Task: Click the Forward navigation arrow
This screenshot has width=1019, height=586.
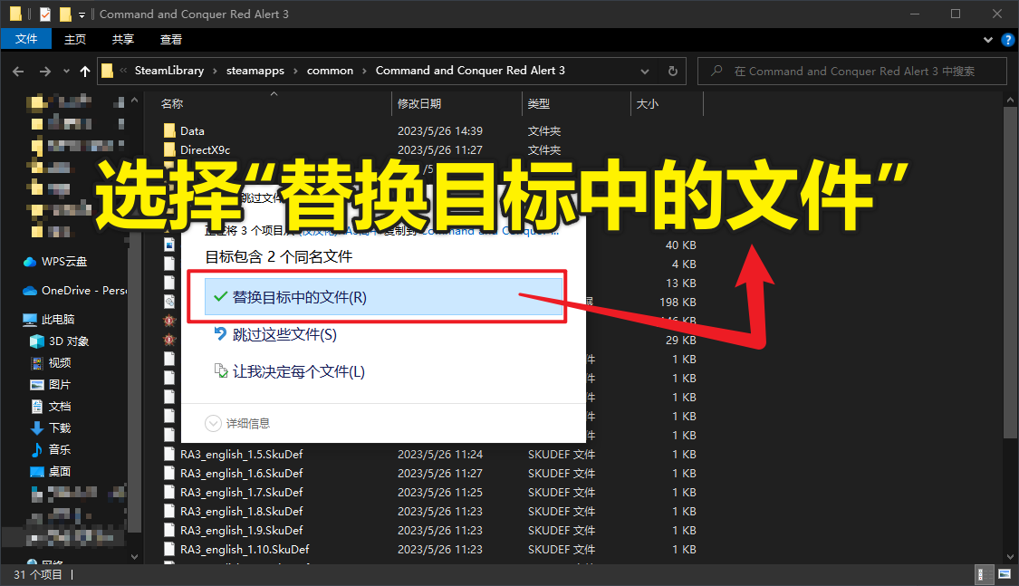Action: click(x=45, y=72)
